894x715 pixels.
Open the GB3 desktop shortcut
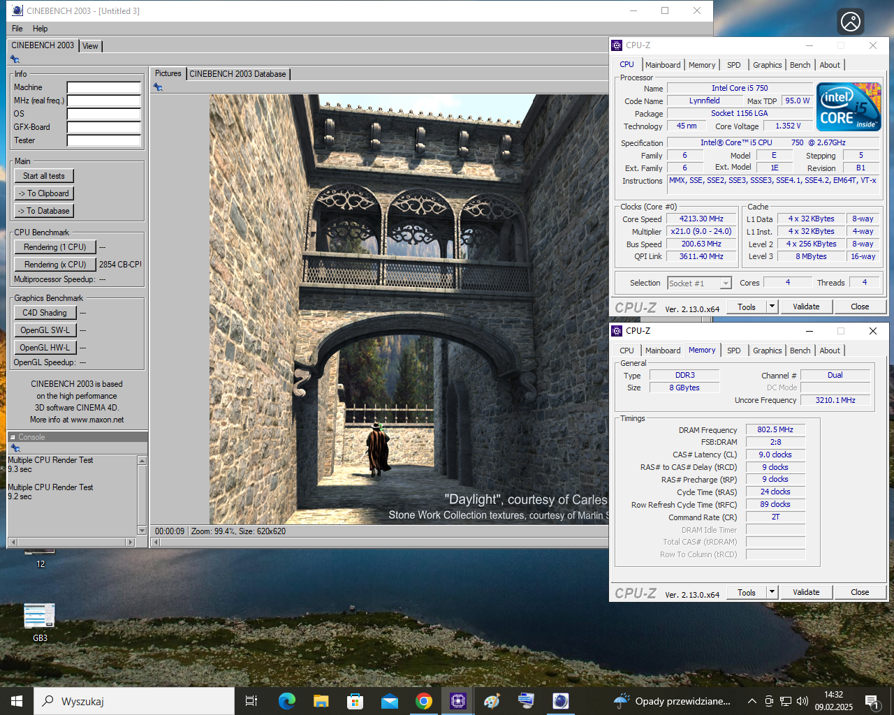(x=40, y=622)
